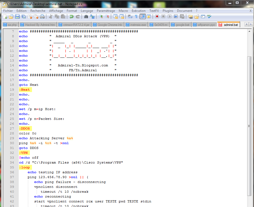Screen dimensions: 254x207
Task: Open Find with the binoculars icon
Action: point(86,17)
